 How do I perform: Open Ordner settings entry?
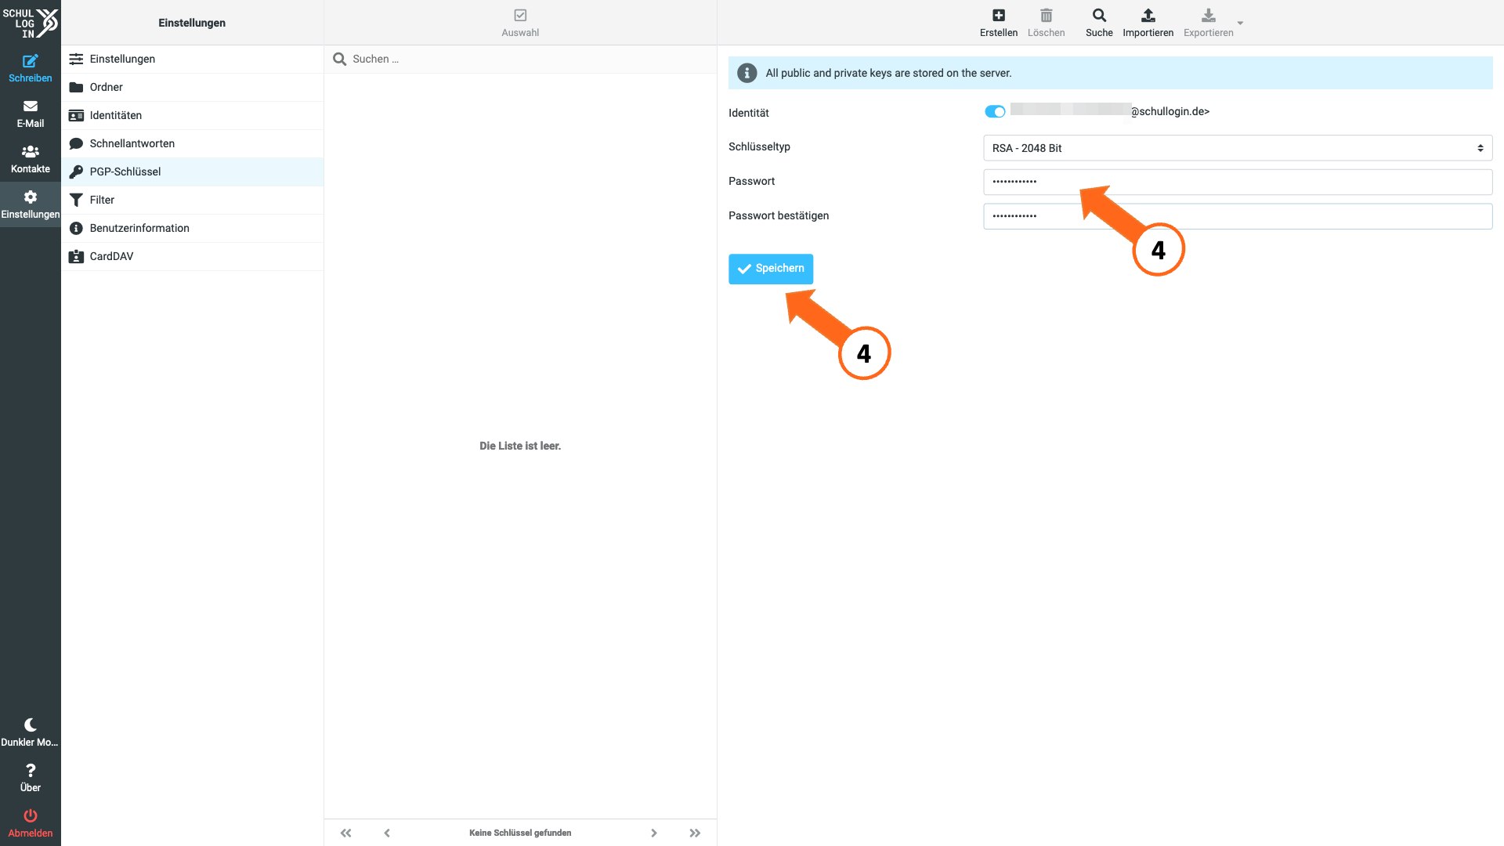pos(192,87)
